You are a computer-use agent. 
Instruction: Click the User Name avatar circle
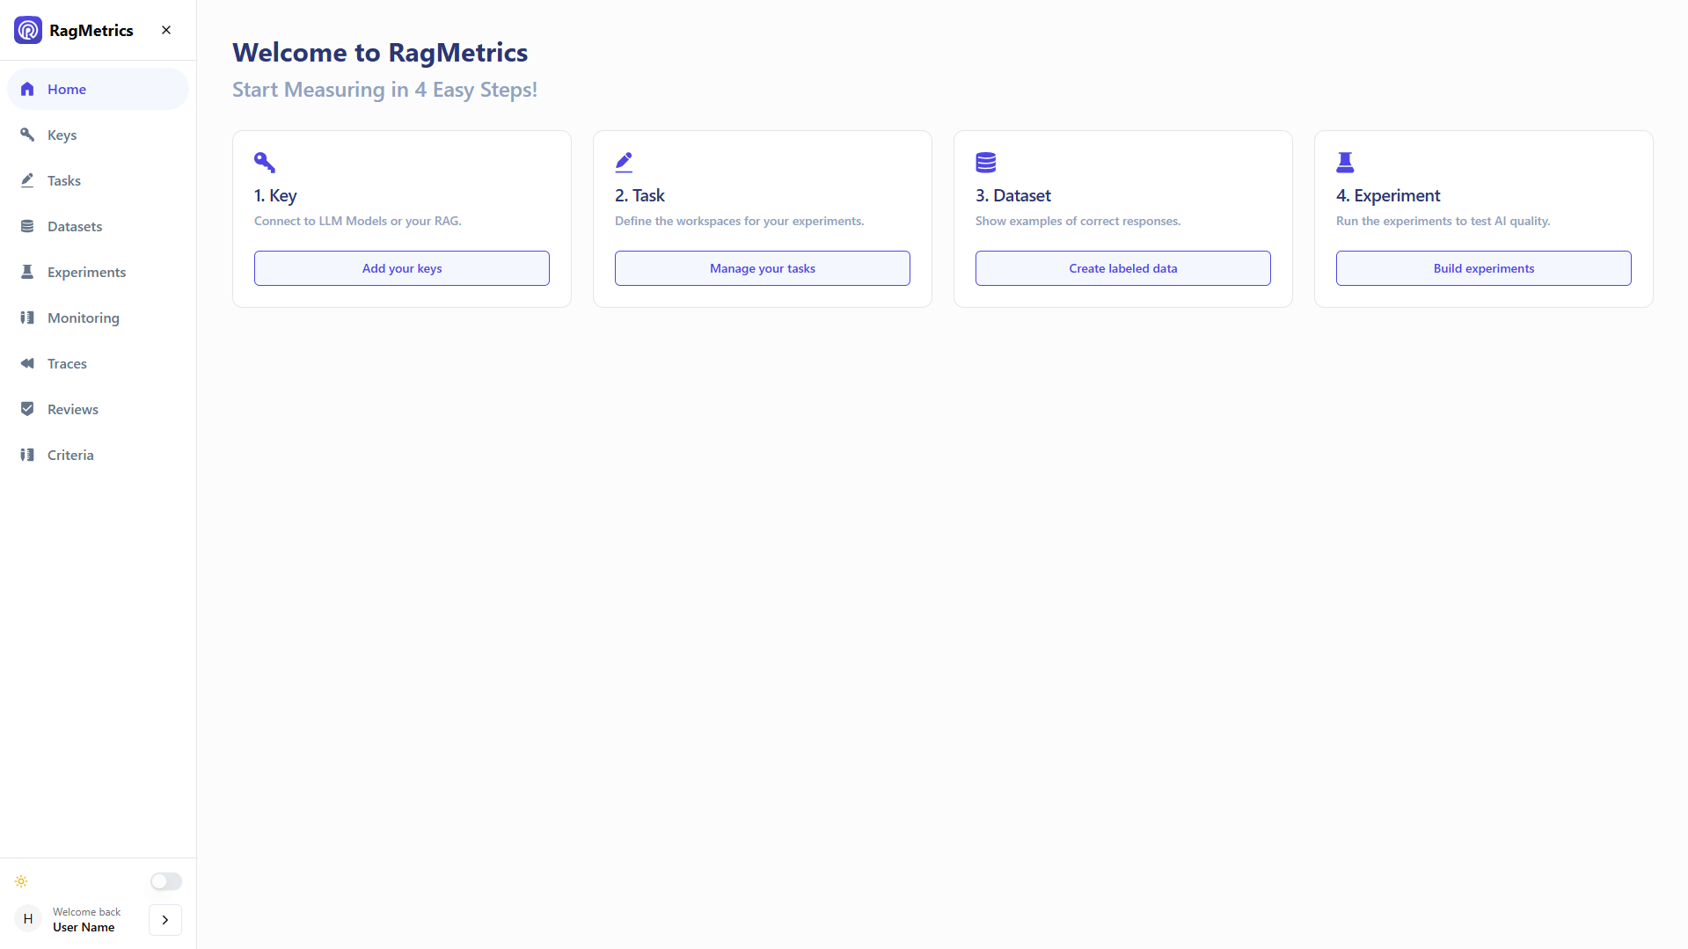(x=28, y=917)
